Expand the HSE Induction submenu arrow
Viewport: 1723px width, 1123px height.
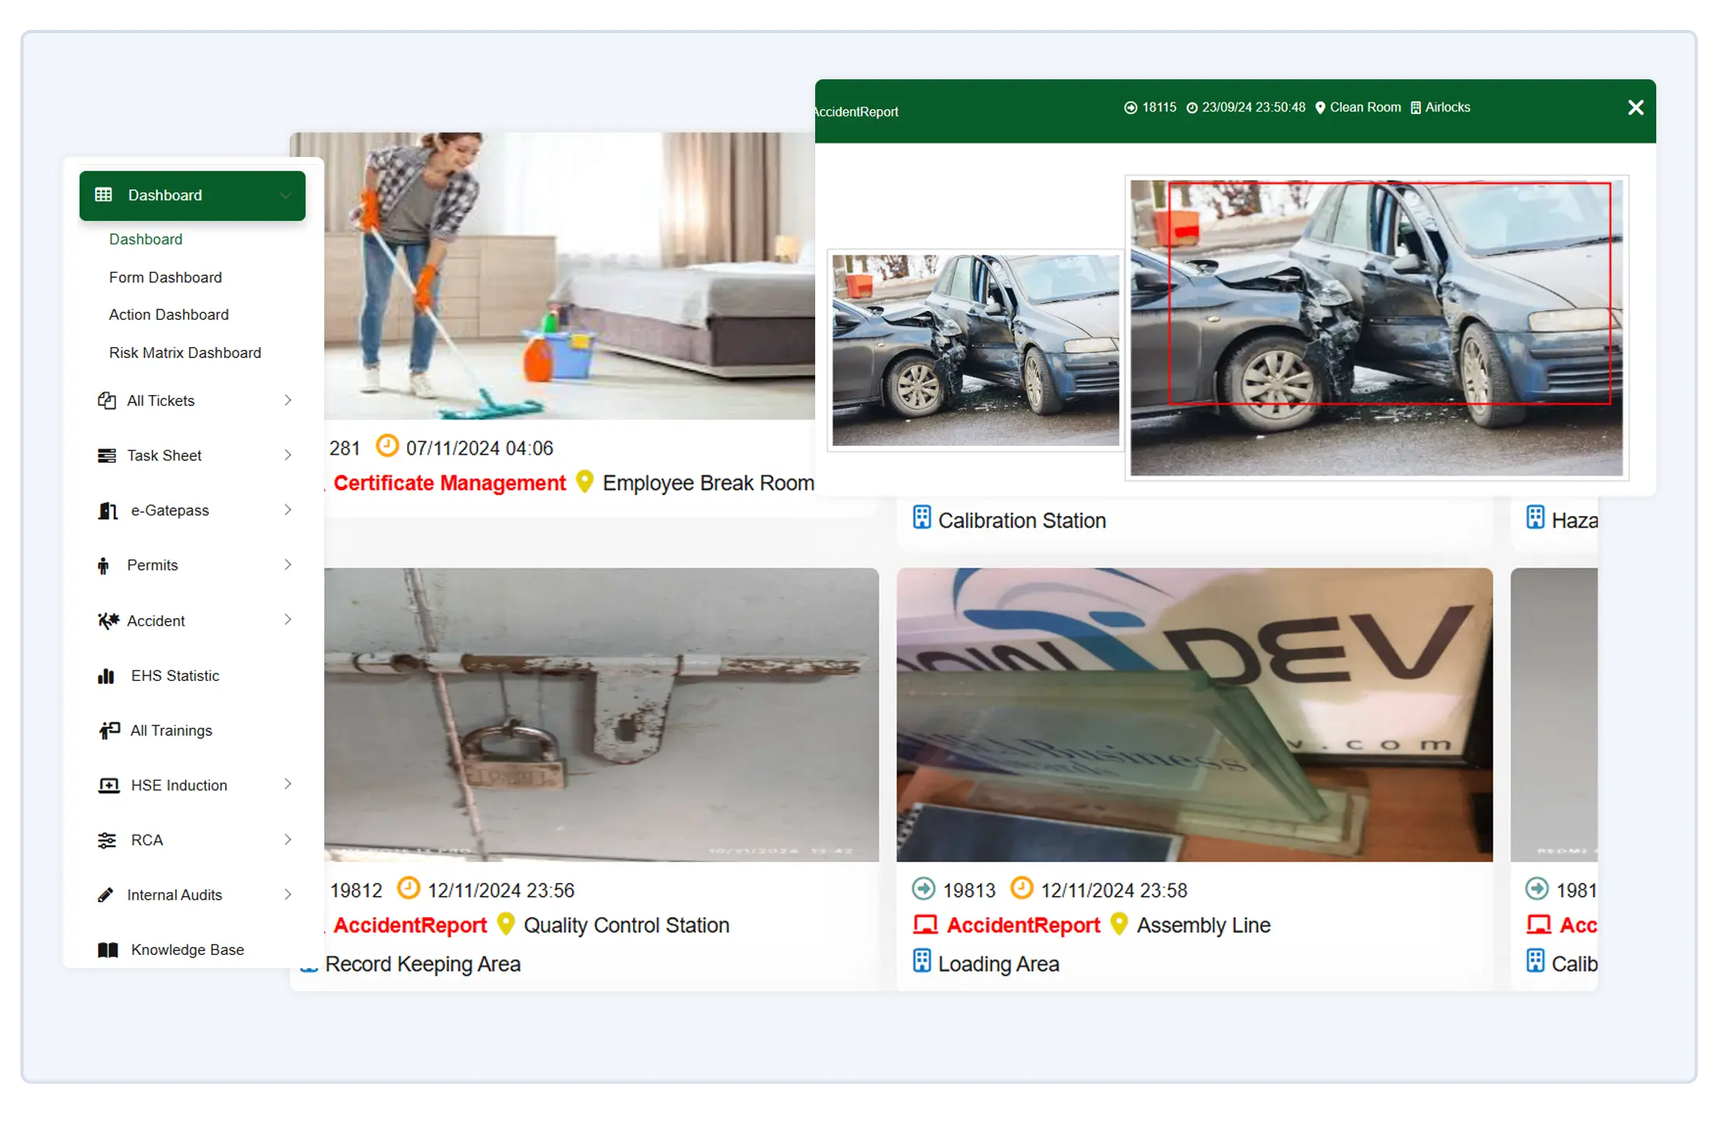(x=288, y=784)
